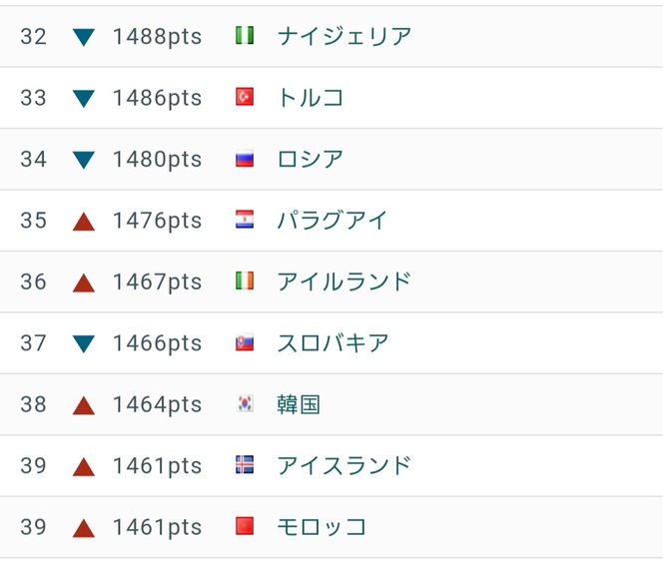Open the トルコ team link
Viewport: 669px width, 561px height.
tap(311, 97)
